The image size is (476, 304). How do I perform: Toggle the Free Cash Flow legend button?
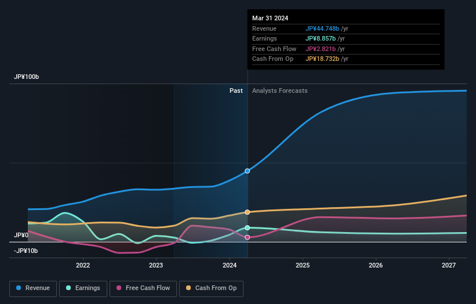143,288
